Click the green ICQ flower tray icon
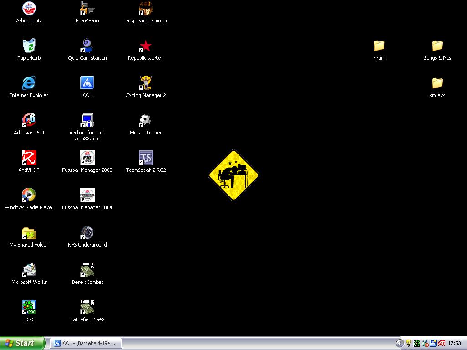 coord(417,344)
